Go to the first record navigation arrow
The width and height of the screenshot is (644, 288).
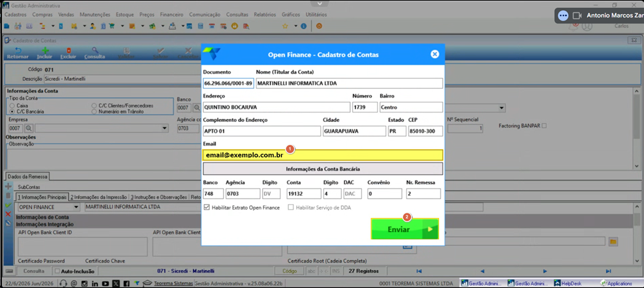point(419,271)
